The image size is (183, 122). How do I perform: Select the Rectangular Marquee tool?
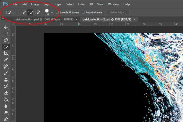[x=5, y=34]
